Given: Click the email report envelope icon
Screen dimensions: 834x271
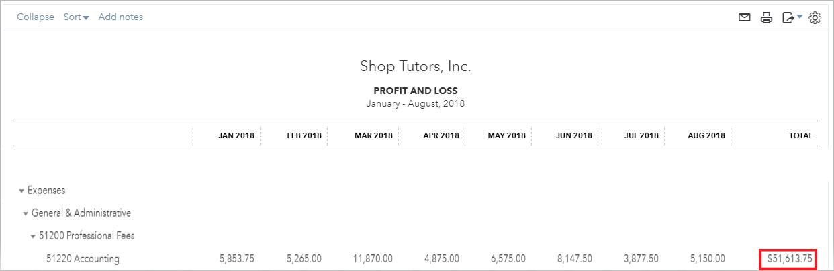Looking at the screenshot, I should [744, 18].
